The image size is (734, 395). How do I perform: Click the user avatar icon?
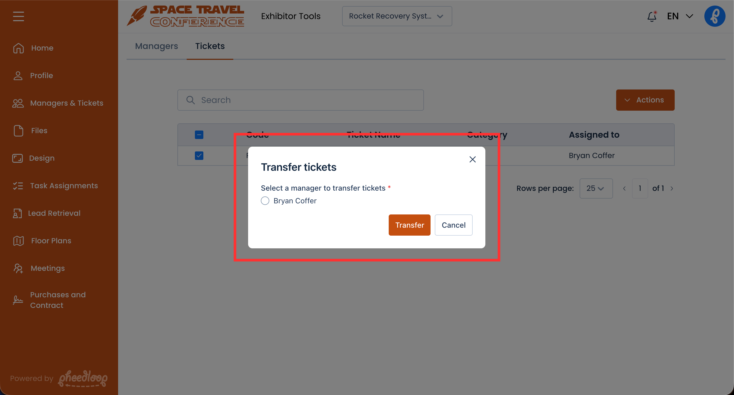click(x=714, y=16)
